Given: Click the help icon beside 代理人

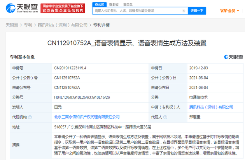Looking at the screenshot, I should 165,117.
